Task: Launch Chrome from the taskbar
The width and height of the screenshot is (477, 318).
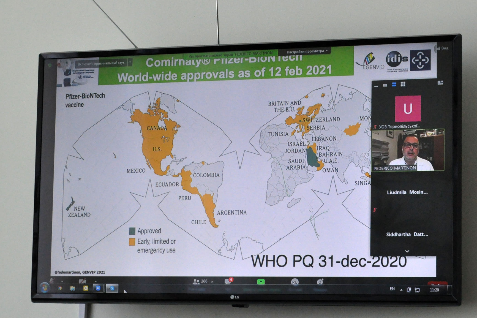Action: coord(60,288)
